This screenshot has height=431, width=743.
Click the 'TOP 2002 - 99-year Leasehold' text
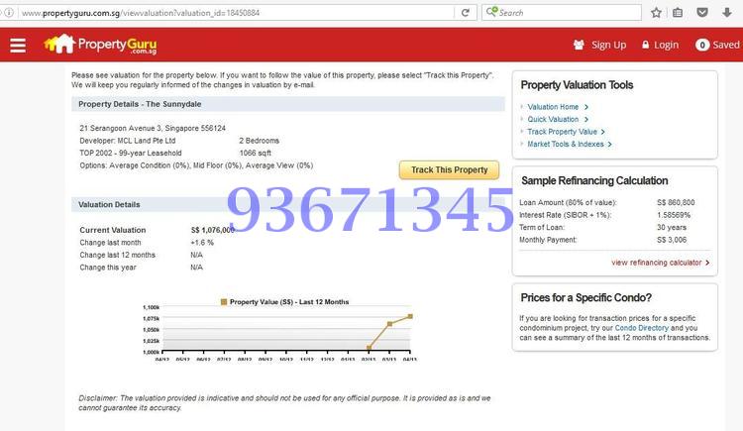[131, 153]
